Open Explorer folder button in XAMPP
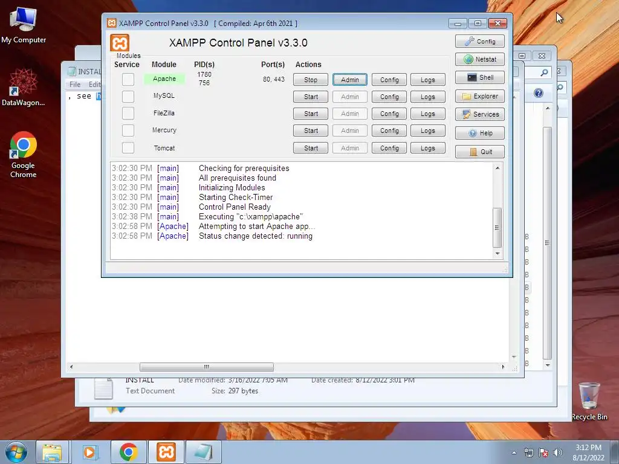This screenshot has width=619, height=464. 479,96
